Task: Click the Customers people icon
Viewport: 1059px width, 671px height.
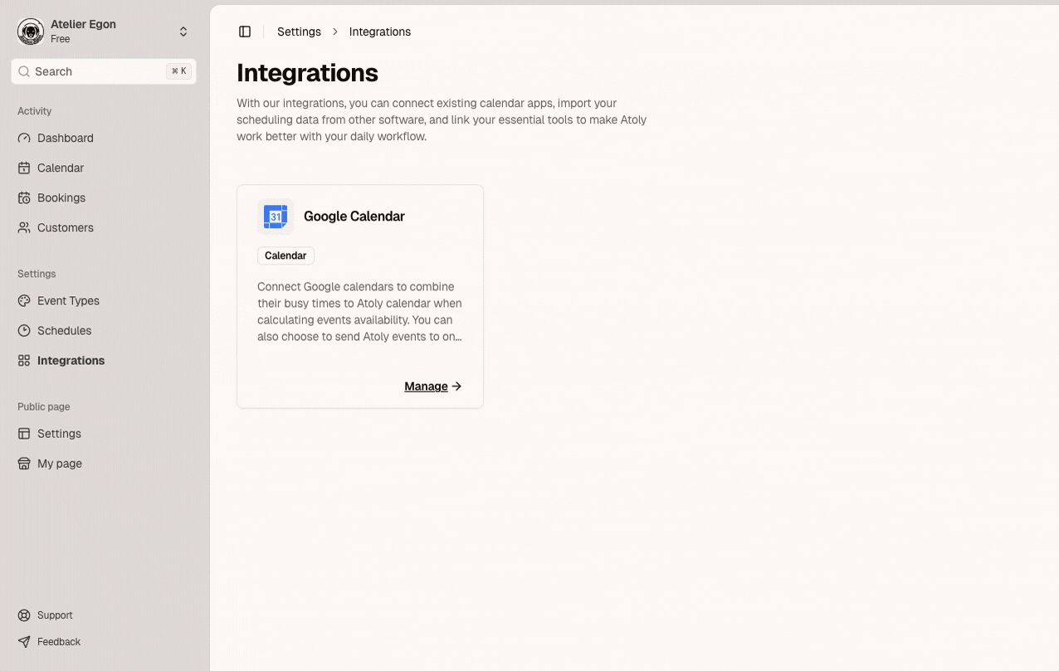Action: coord(24,228)
